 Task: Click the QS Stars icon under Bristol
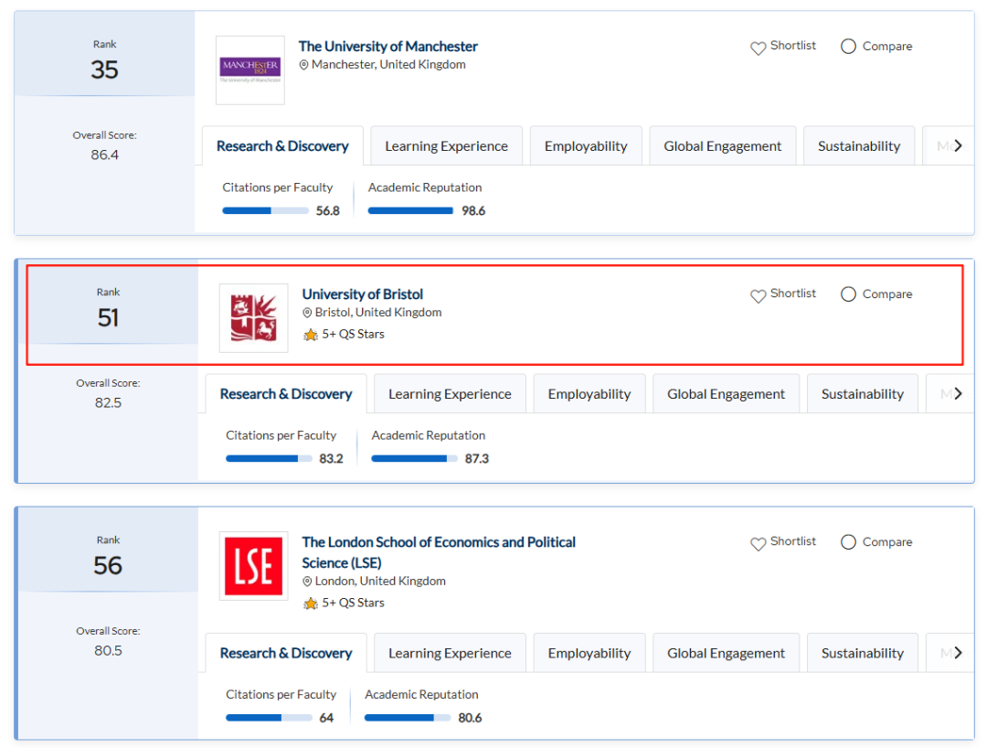click(311, 335)
